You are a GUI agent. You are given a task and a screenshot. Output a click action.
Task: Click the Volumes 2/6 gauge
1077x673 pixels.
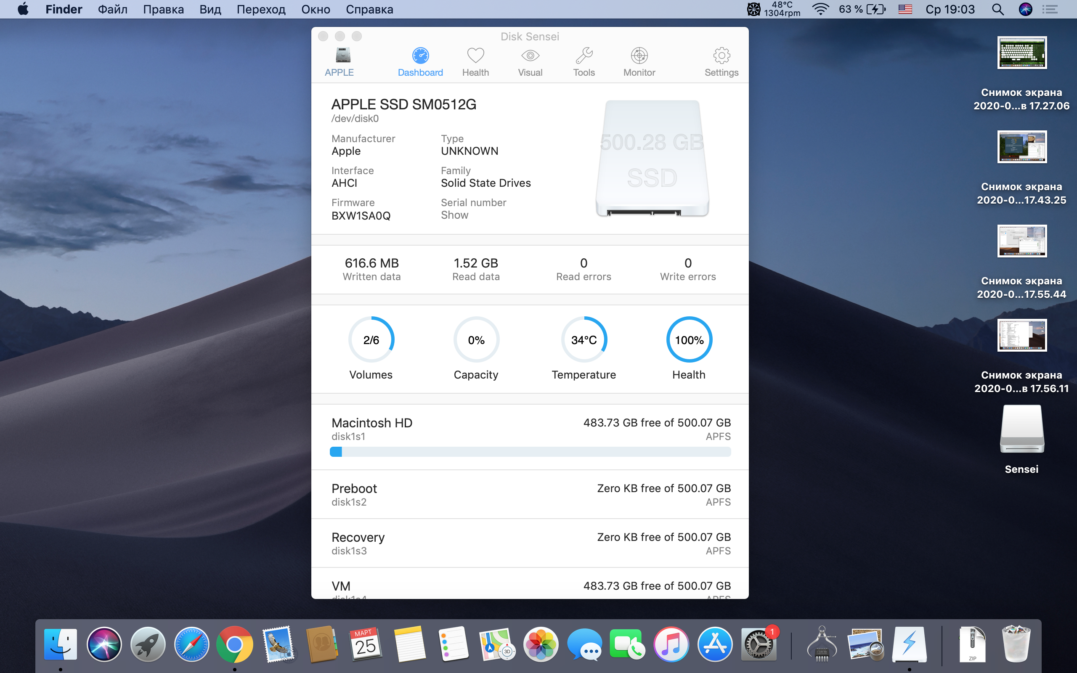371,340
